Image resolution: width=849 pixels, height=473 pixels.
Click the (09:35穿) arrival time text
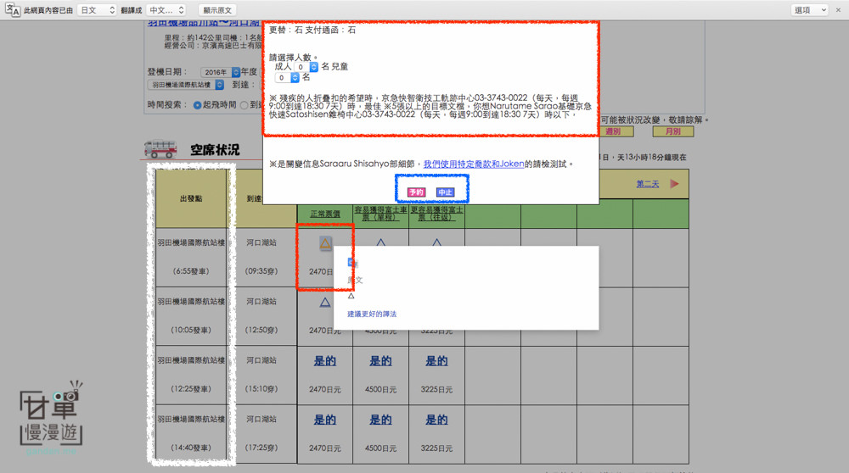[261, 271]
